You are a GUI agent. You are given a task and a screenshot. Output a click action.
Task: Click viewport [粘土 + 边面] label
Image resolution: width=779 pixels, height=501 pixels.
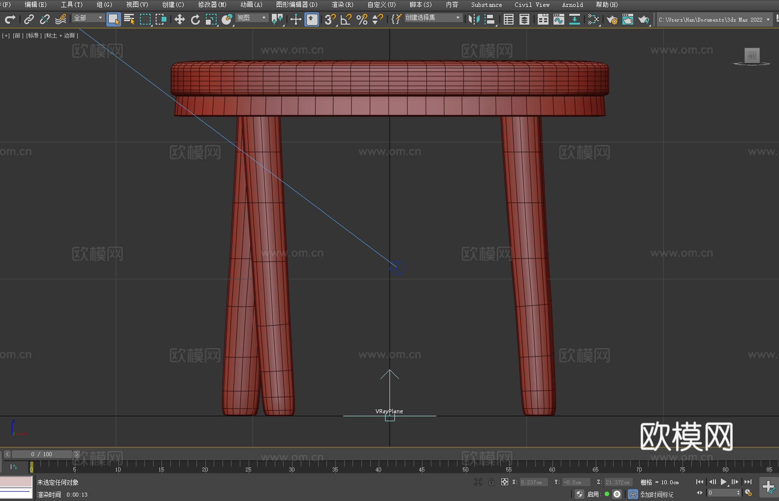pos(61,36)
